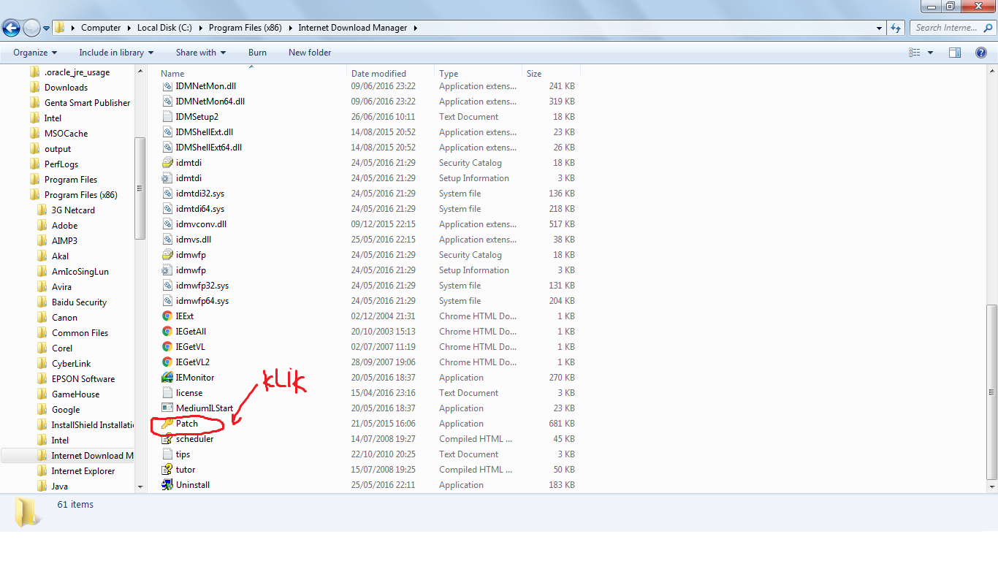
Task: Select the Uninstall application icon
Action: tap(167, 485)
